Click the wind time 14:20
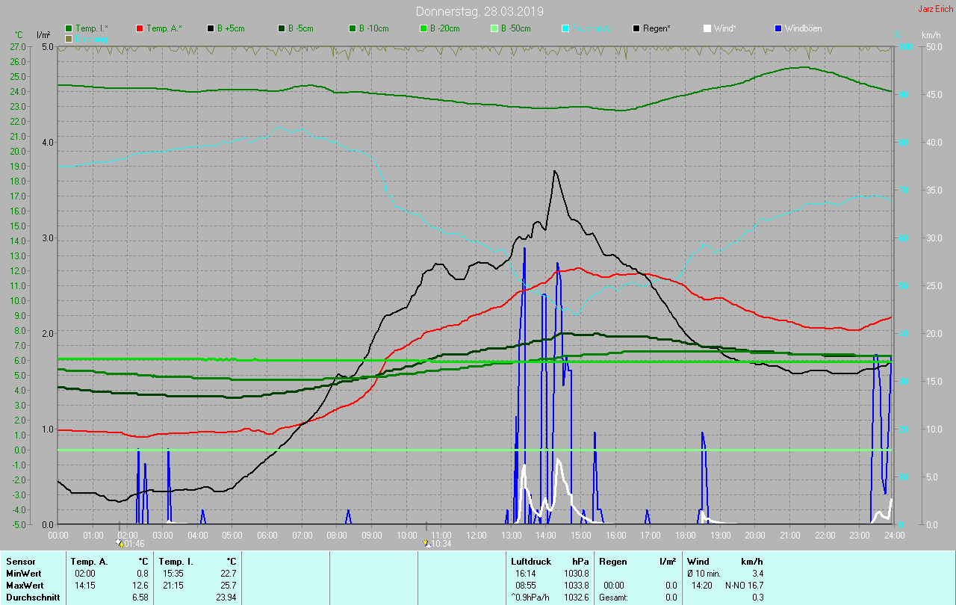956x605 pixels. (704, 586)
